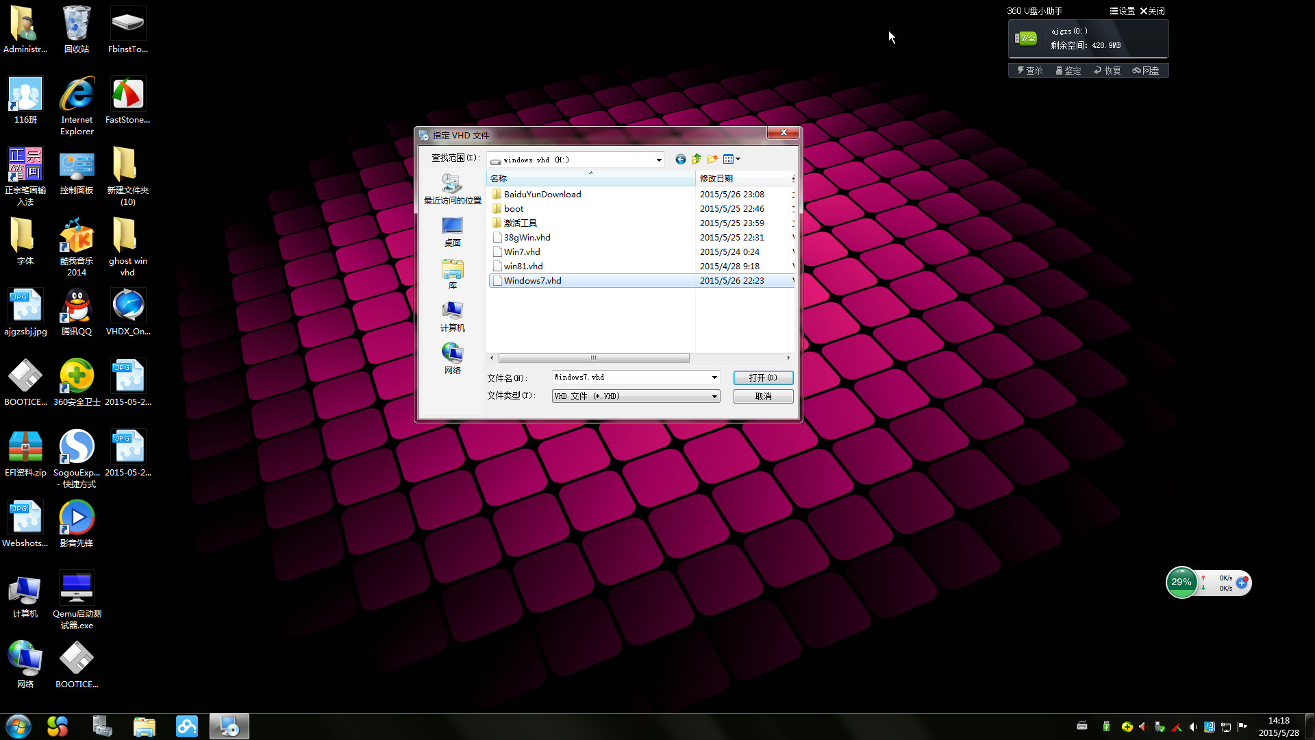The image size is (1315, 740).
Task: Select 桌面 in the places bar
Action: click(452, 232)
